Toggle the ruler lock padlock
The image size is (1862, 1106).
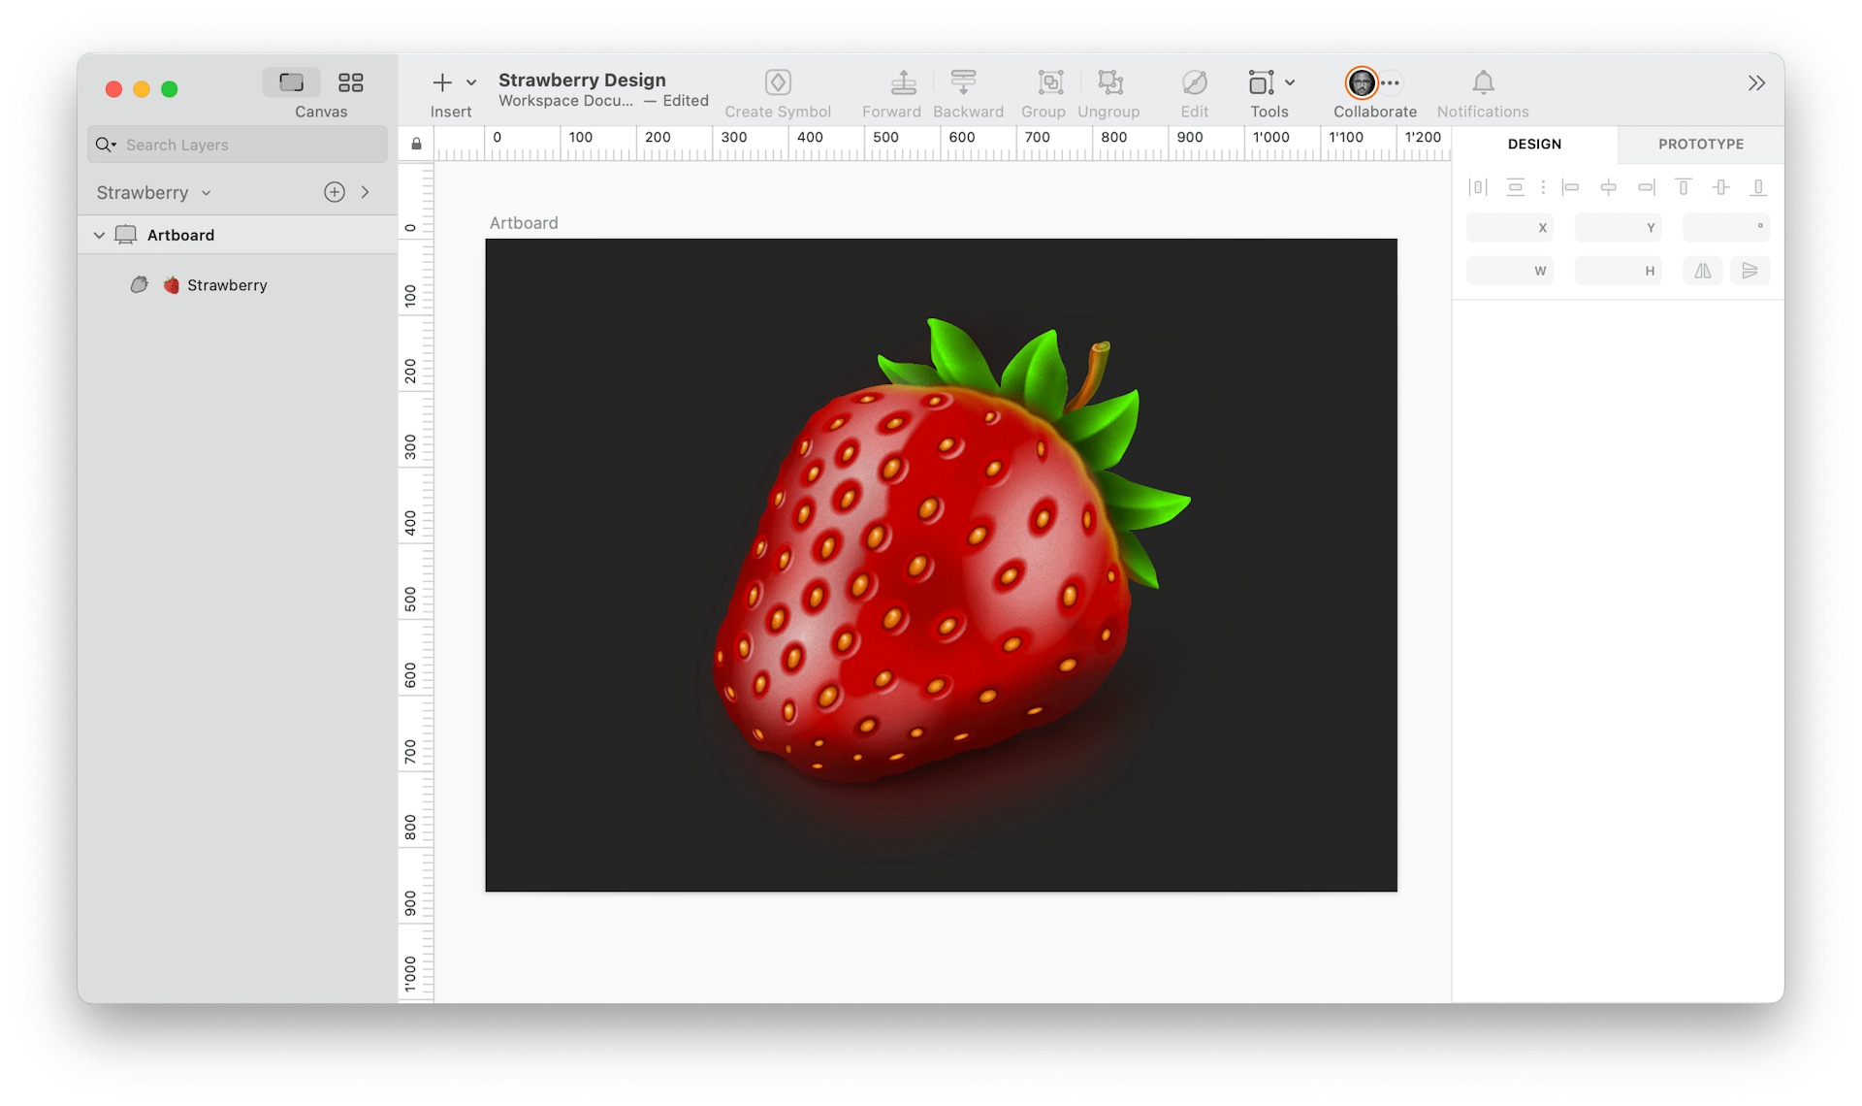point(416,143)
